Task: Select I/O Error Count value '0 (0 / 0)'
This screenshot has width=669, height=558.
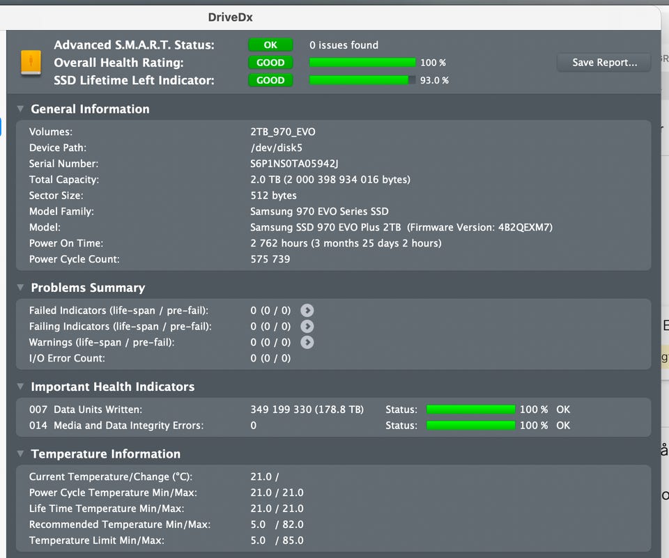Action: coord(270,358)
